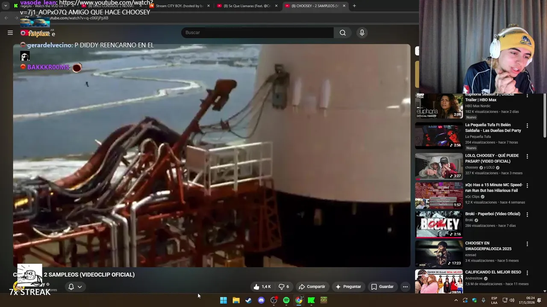Open volume control in system tray
This screenshot has width=547, height=307.
[512, 300]
